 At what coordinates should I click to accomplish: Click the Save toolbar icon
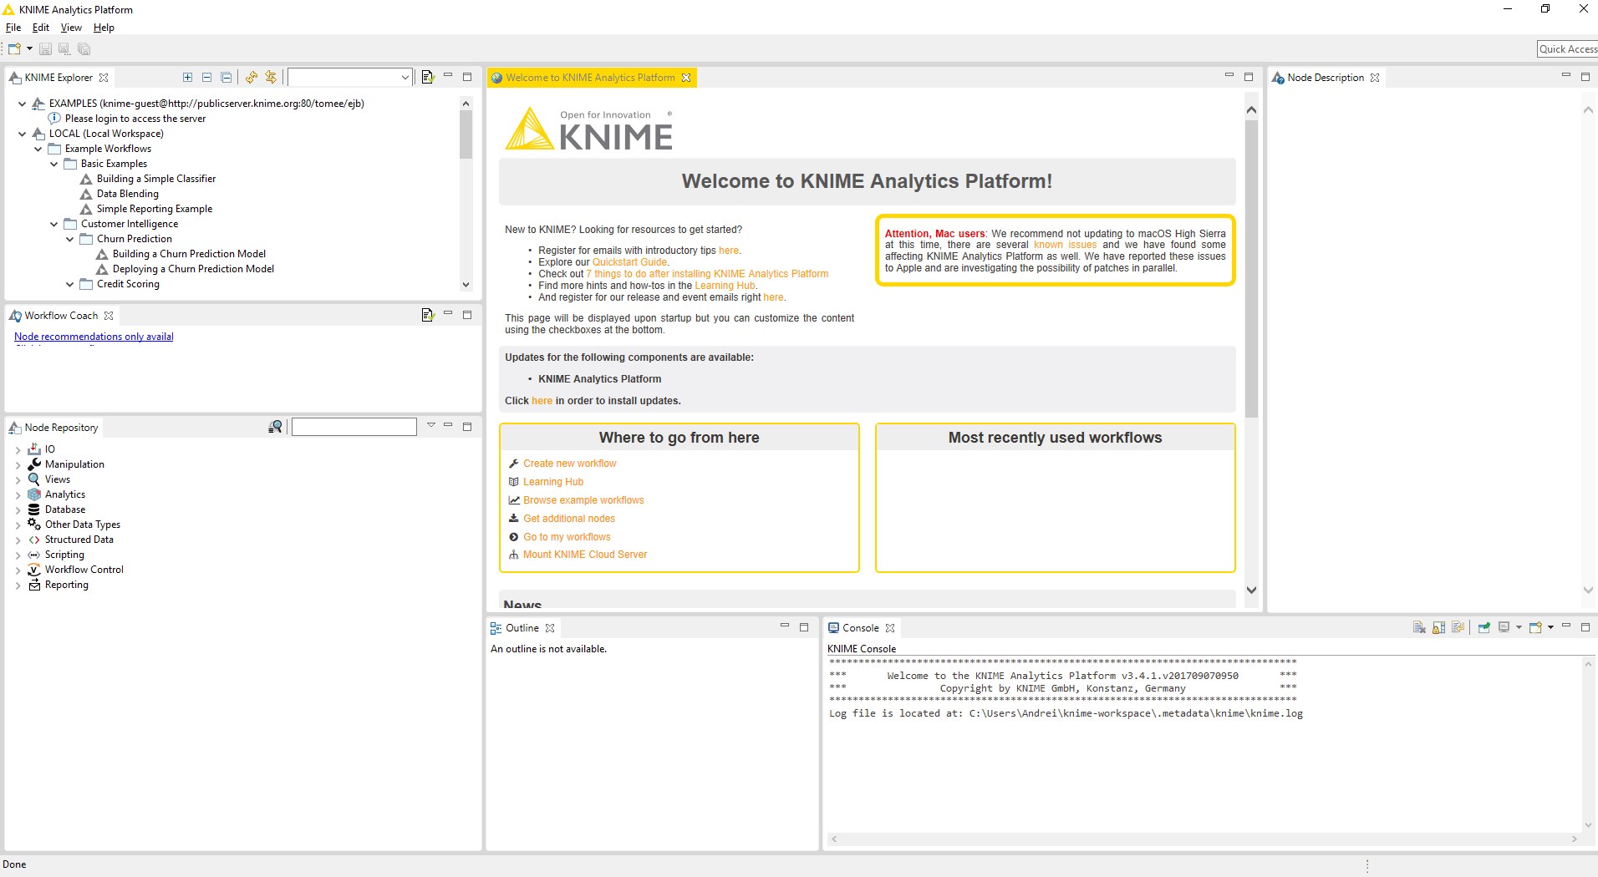[x=45, y=49]
